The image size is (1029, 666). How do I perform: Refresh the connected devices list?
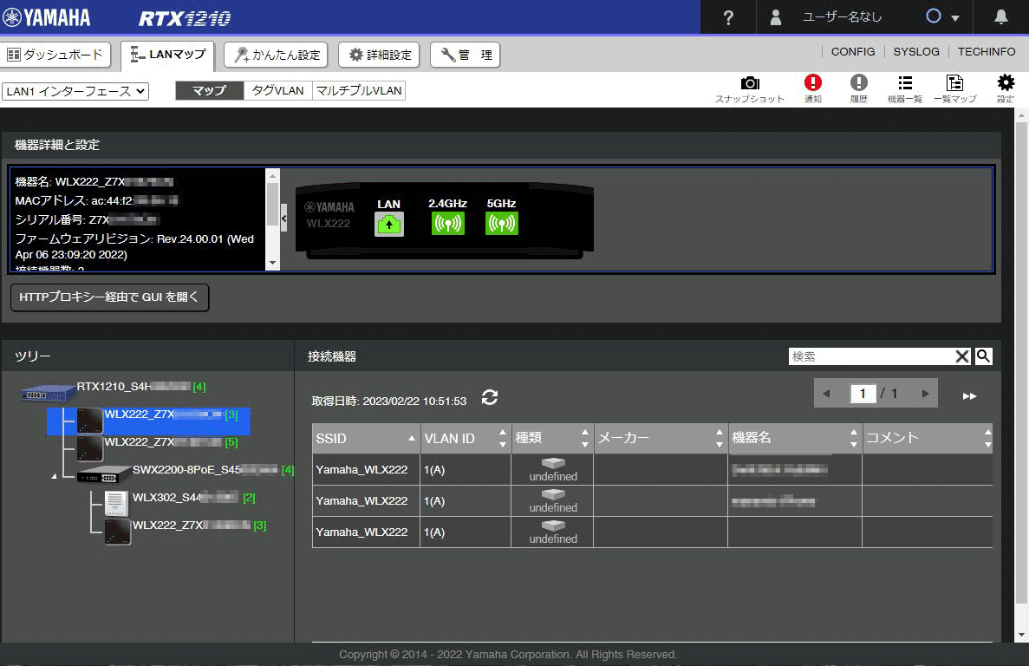point(490,399)
